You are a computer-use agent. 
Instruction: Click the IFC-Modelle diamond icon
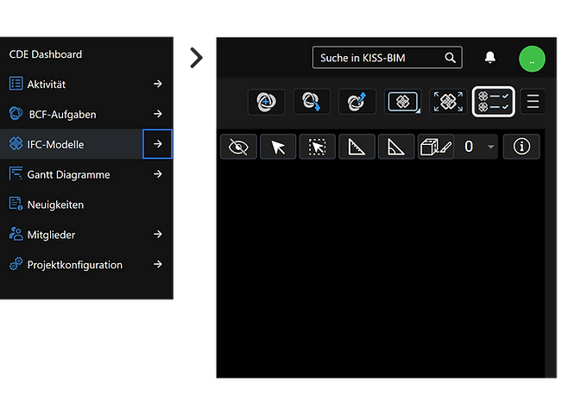[16, 143]
